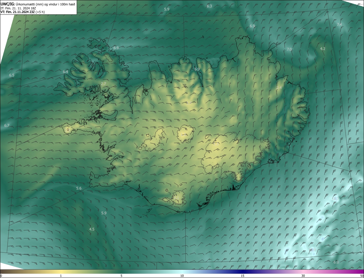Click the 1 mm yellow colorbar segment
The width and height of the screenshot is (364, 278).
[61, 272]
